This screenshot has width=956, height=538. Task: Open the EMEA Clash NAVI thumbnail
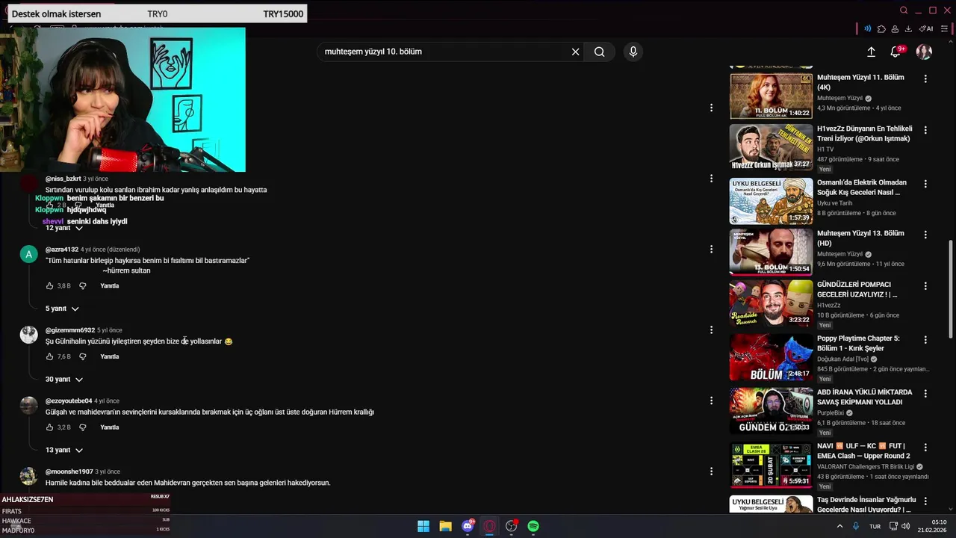pos(771,465)
